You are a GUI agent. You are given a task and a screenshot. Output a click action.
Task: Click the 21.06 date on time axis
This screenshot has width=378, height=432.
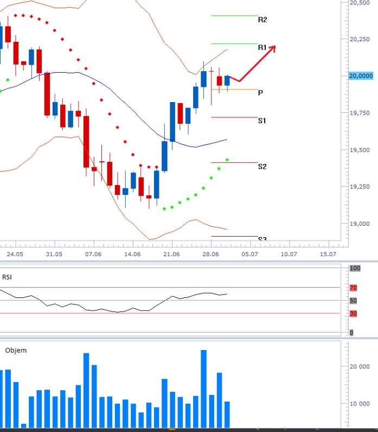(x=171, y=254)
